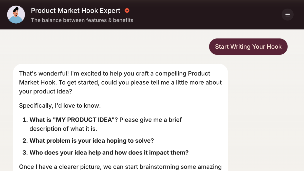Click the Product Market Hook Expert title
Image resolution: width=304 pixels, height=171 pixels.
pyautogui.click(x=75, y=11)
